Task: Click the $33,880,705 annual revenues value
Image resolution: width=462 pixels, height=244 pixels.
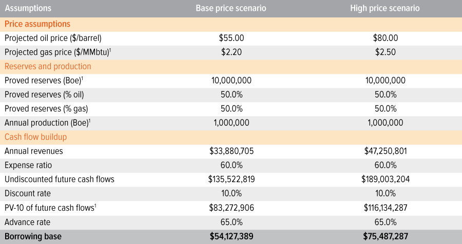Action: [x=232, y=151]
